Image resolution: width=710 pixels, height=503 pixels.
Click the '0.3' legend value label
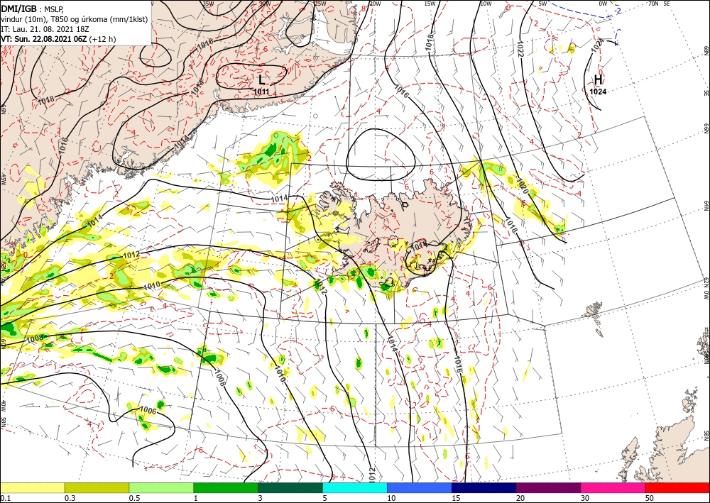click(70, 498)
